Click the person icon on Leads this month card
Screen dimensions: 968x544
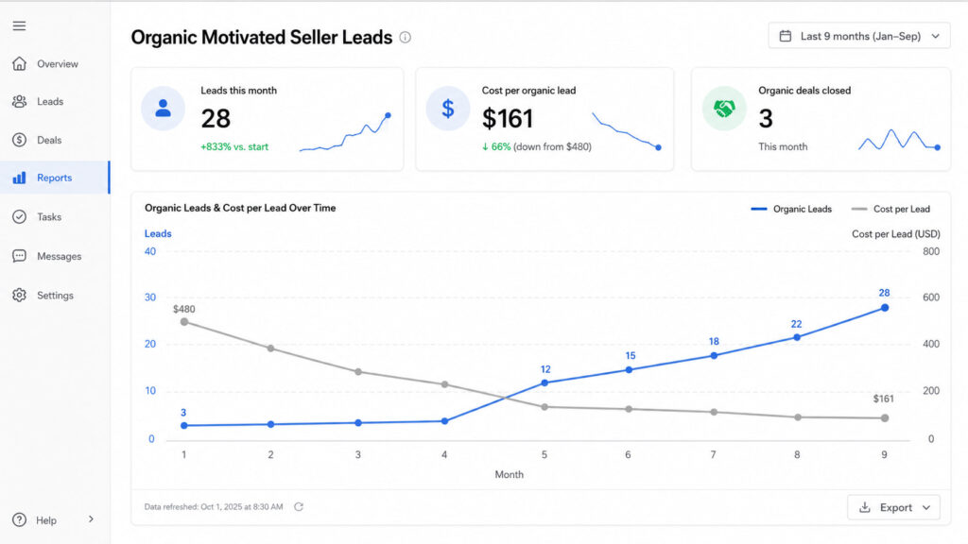point(163,109)
